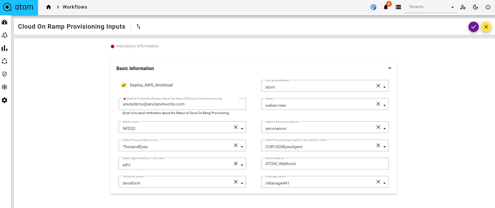Toggle dark mode moon icon

pos(475,7)
